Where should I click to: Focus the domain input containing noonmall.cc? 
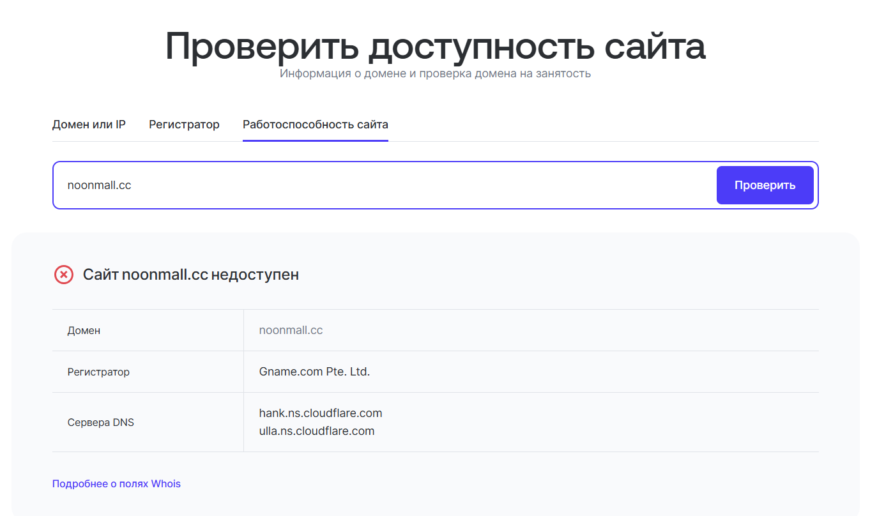click(383, 185)
